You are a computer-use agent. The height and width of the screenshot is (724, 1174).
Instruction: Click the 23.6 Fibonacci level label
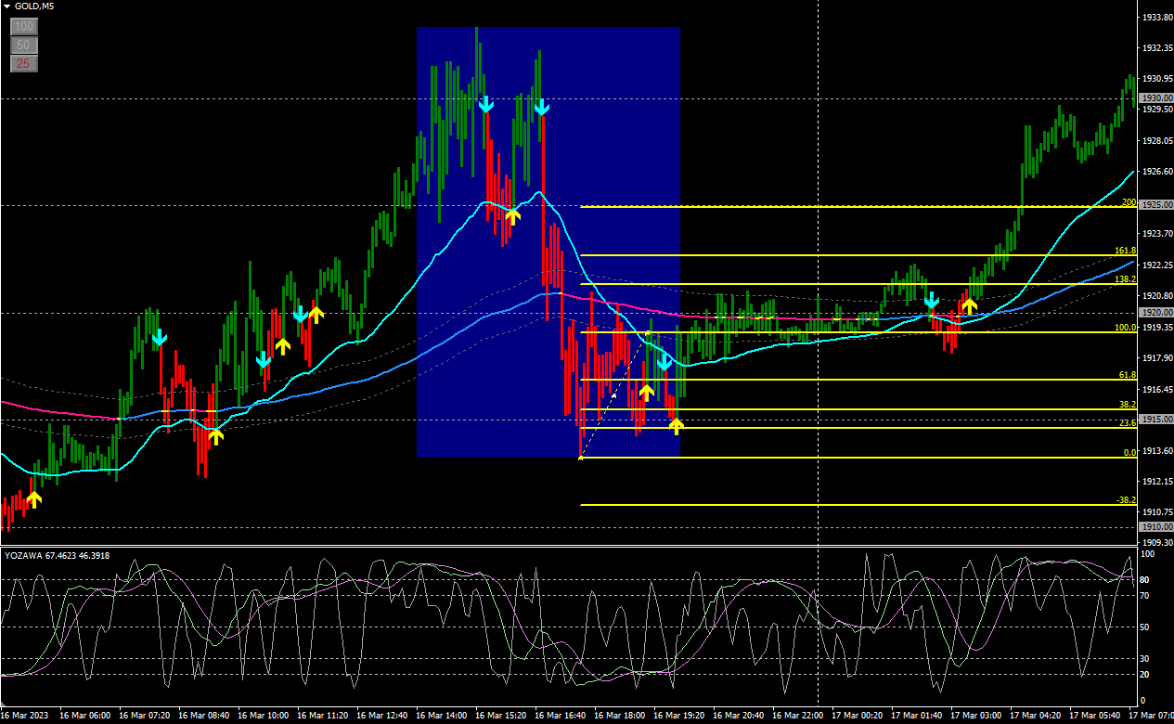(1128, 423)
